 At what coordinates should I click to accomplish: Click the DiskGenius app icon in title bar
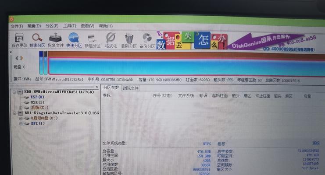click(12, 19)
